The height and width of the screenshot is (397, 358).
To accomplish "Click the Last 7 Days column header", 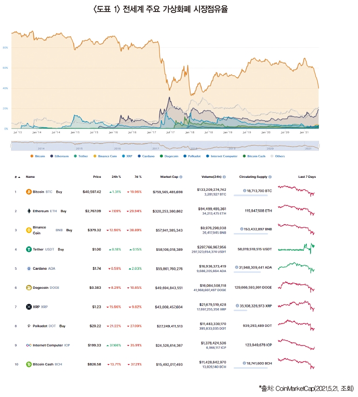I will (307, 177).
